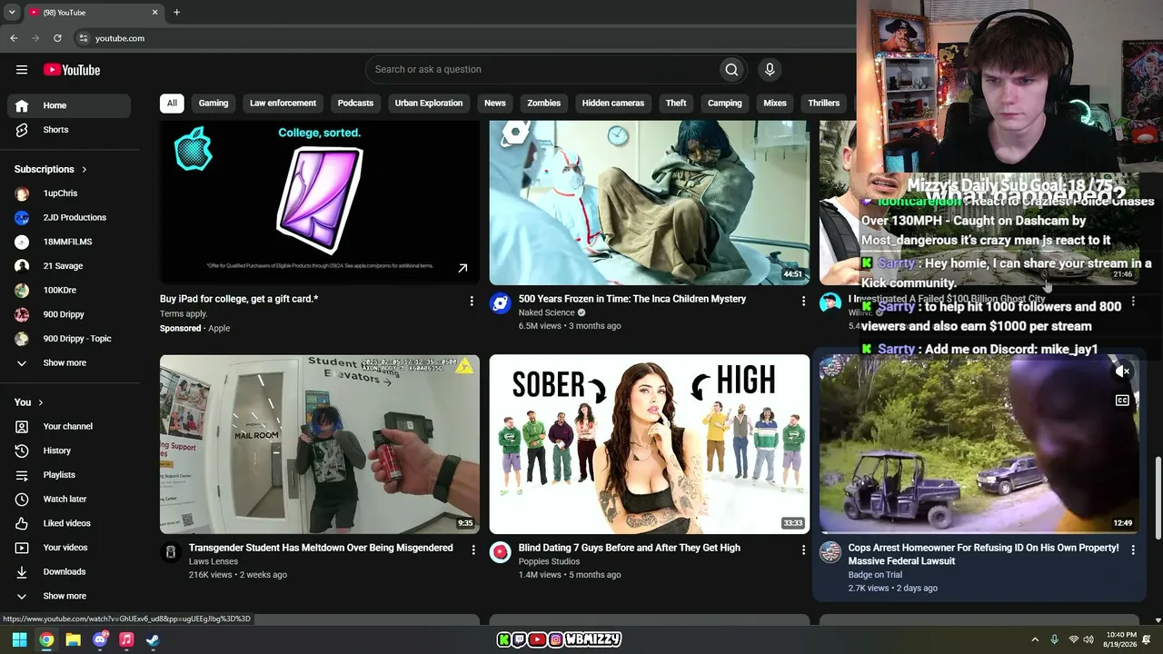Screen dimensions: 1163x654
Task: Select the Gaming filter chip
Action: tap(214, 104)
